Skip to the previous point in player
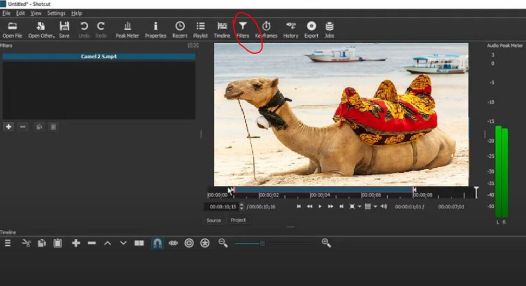 [298, 206]
